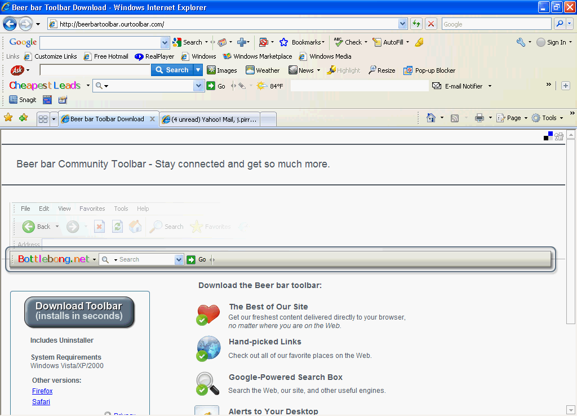Click the Print icon

[479, 118]
